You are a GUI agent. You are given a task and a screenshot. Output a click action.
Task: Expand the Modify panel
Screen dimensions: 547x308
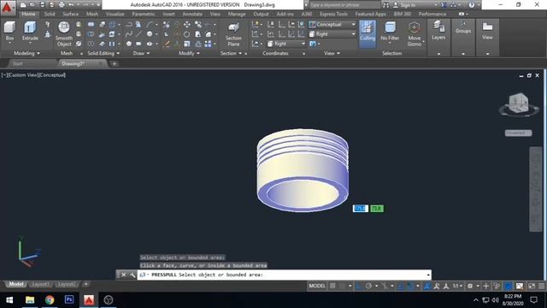[x=189, y=53]
